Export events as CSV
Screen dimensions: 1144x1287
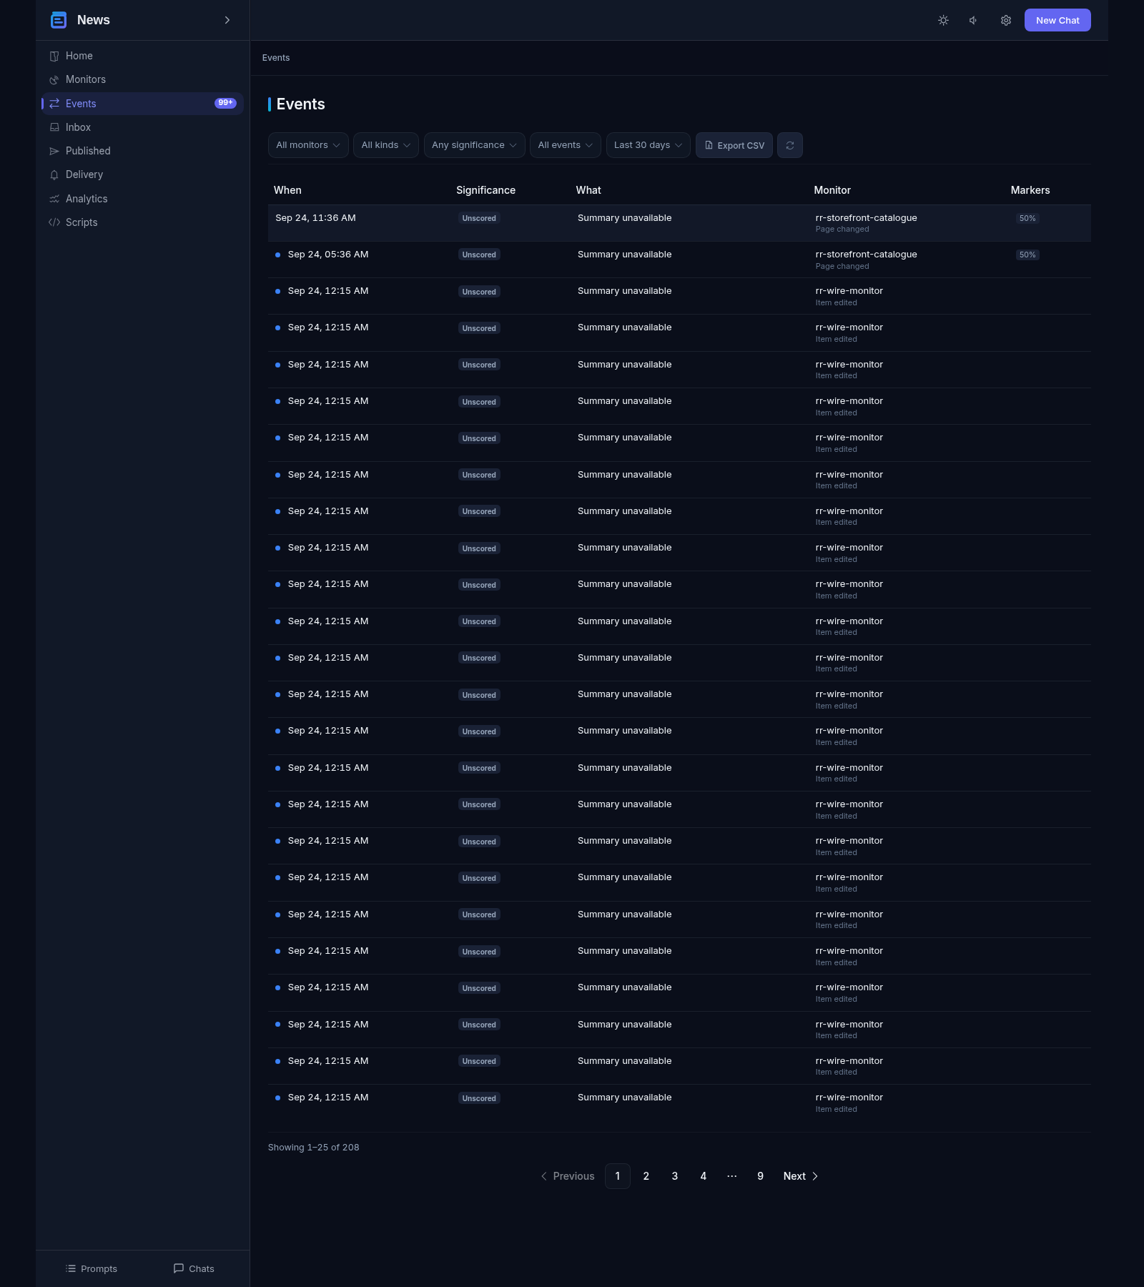click(734, 145)
